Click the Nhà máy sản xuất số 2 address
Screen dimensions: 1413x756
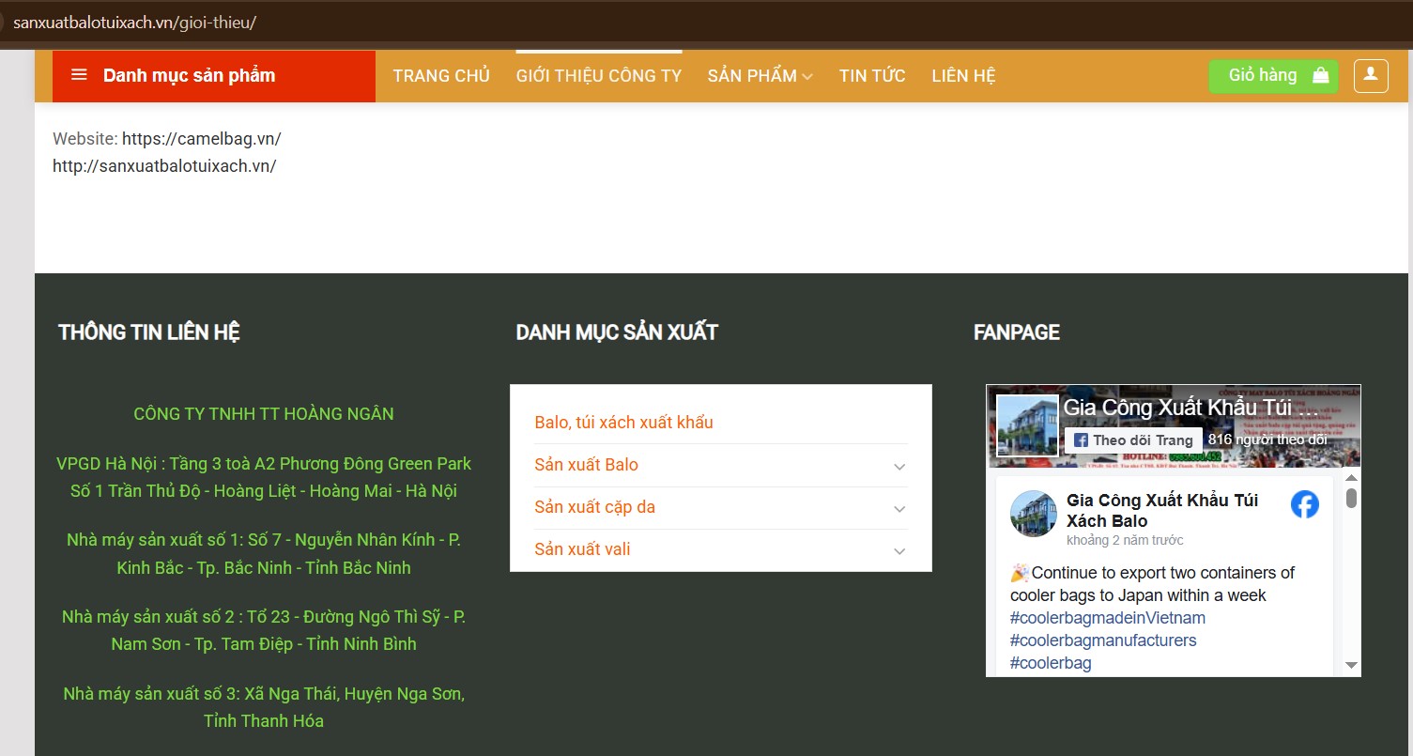[264, 630]
